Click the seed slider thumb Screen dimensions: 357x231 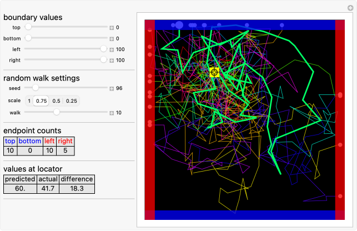click(36, 88)
